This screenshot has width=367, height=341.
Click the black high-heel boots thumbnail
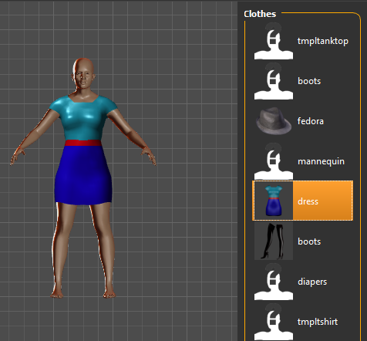pos(274,241)
